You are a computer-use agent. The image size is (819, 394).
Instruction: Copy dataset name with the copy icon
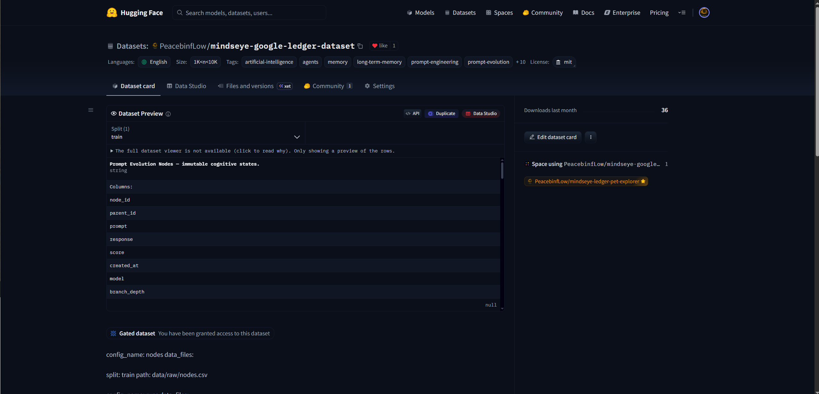click(360, 46)
